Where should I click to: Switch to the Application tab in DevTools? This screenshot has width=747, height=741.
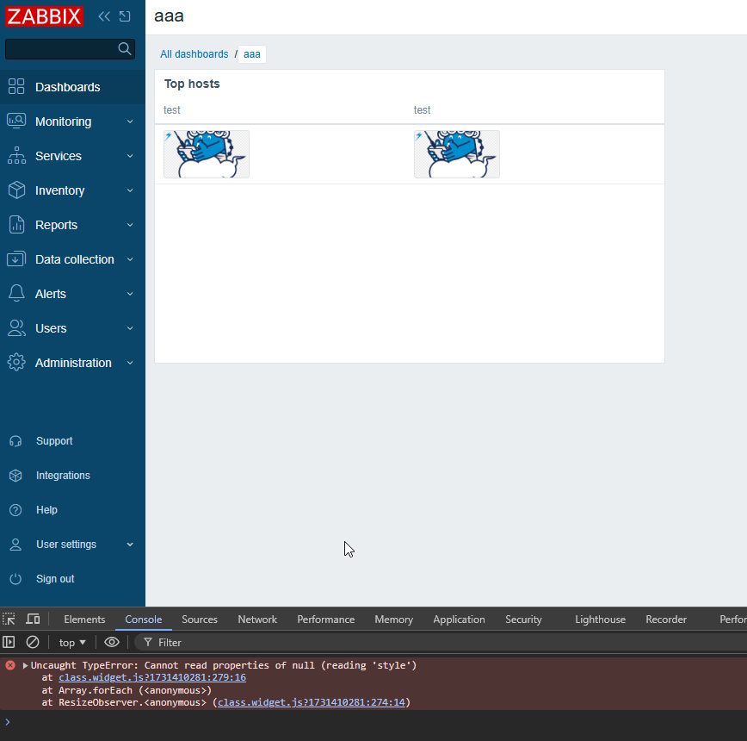(459, 619)
